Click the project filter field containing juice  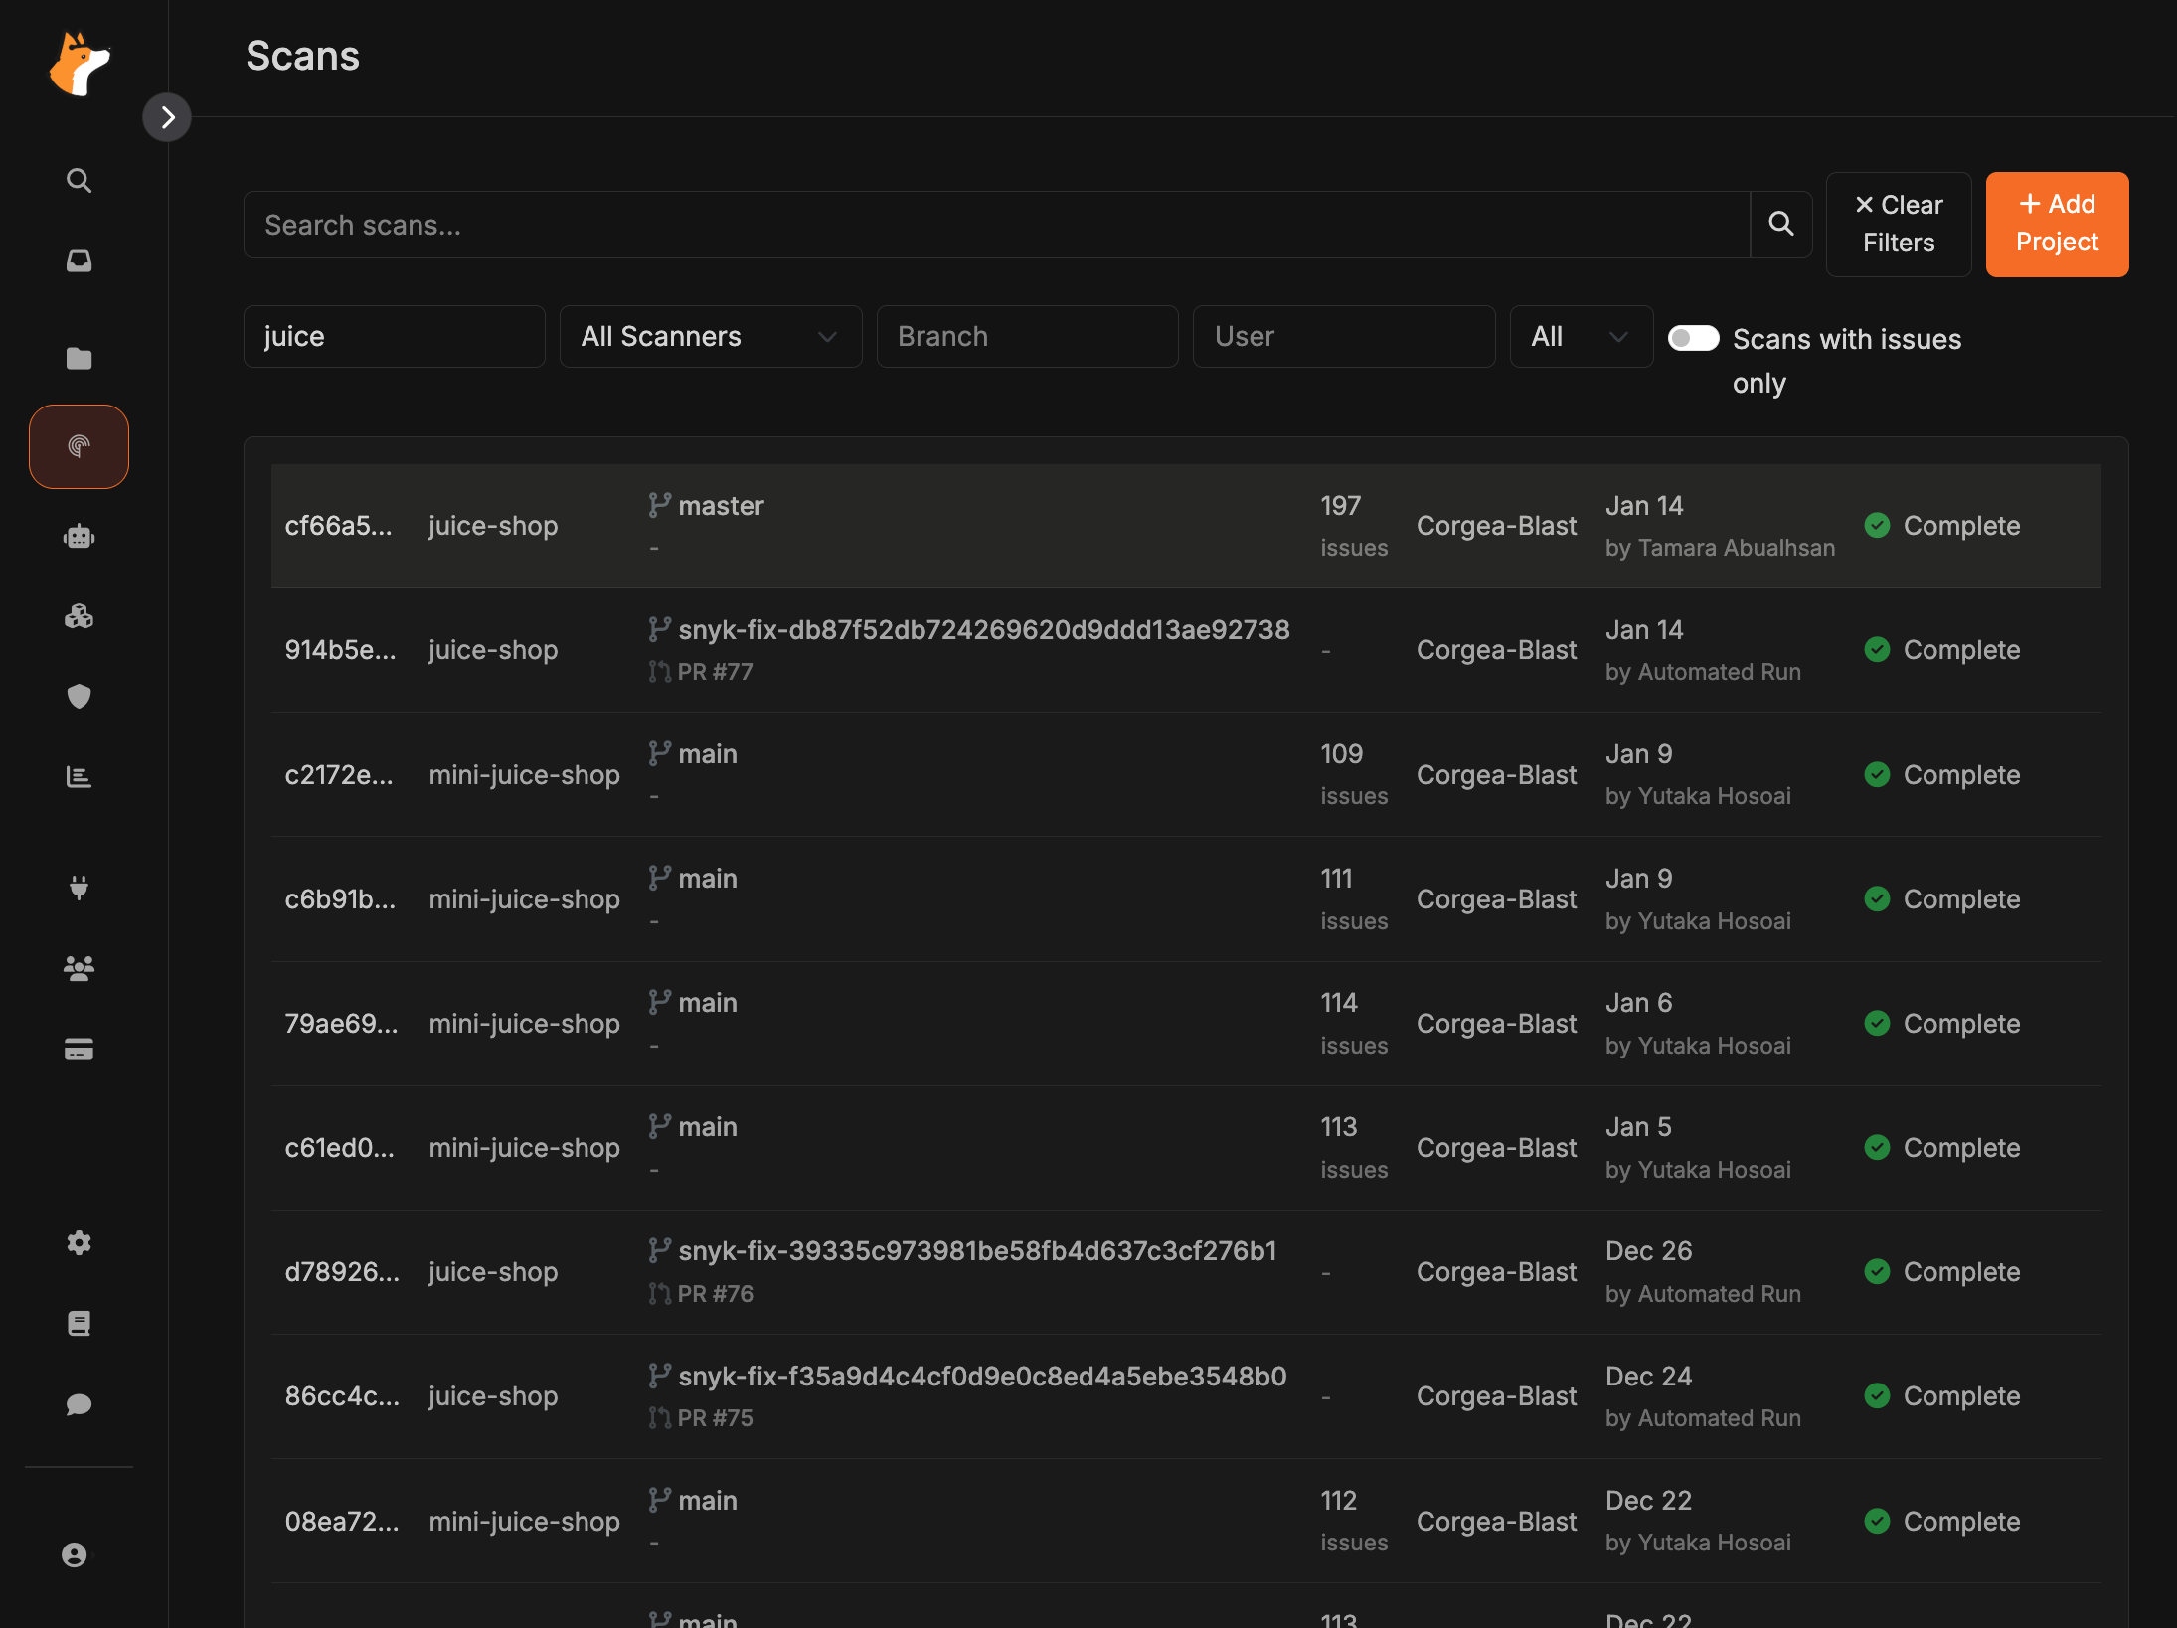coord(395,336)
